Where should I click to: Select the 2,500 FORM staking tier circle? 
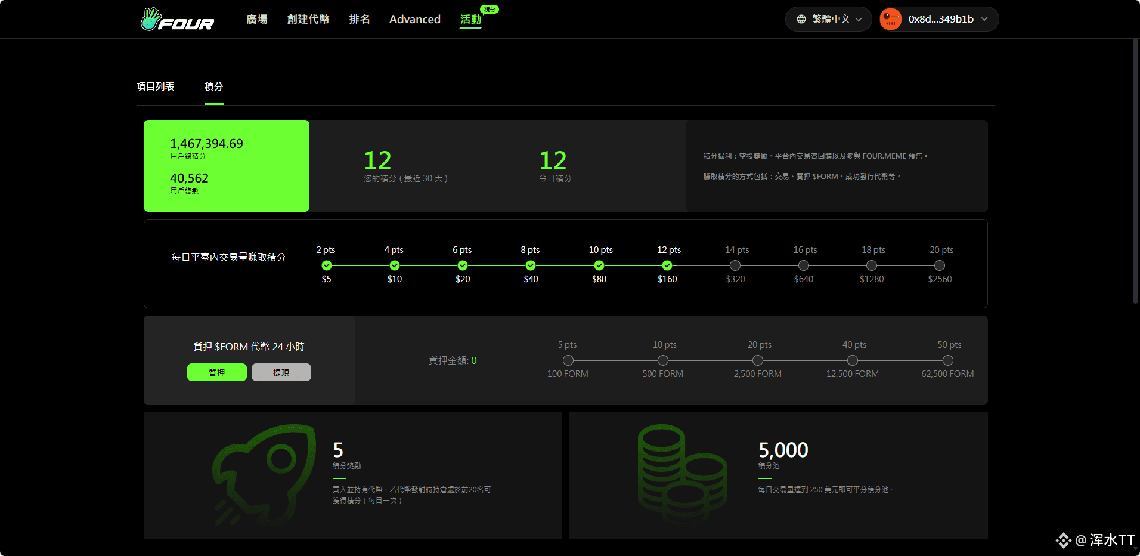click(x=758, y=360)
